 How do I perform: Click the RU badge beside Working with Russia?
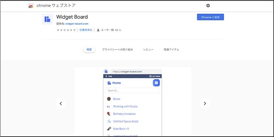(109, 107)
